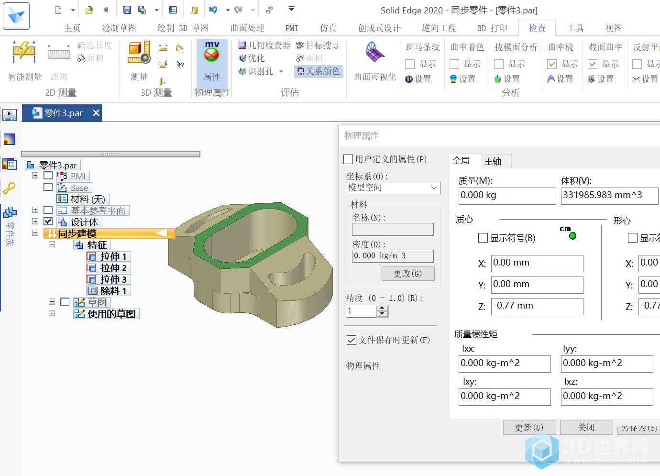This screenshot has height=476, width=660.
Task: Open the 仿真 ribbon tab
Action: [328, 28]
